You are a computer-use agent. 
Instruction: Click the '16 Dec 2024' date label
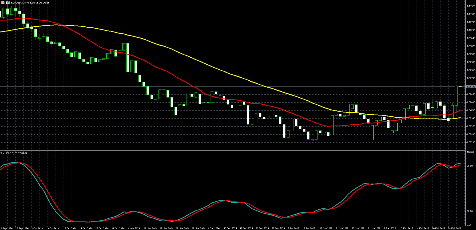[246, 228]
